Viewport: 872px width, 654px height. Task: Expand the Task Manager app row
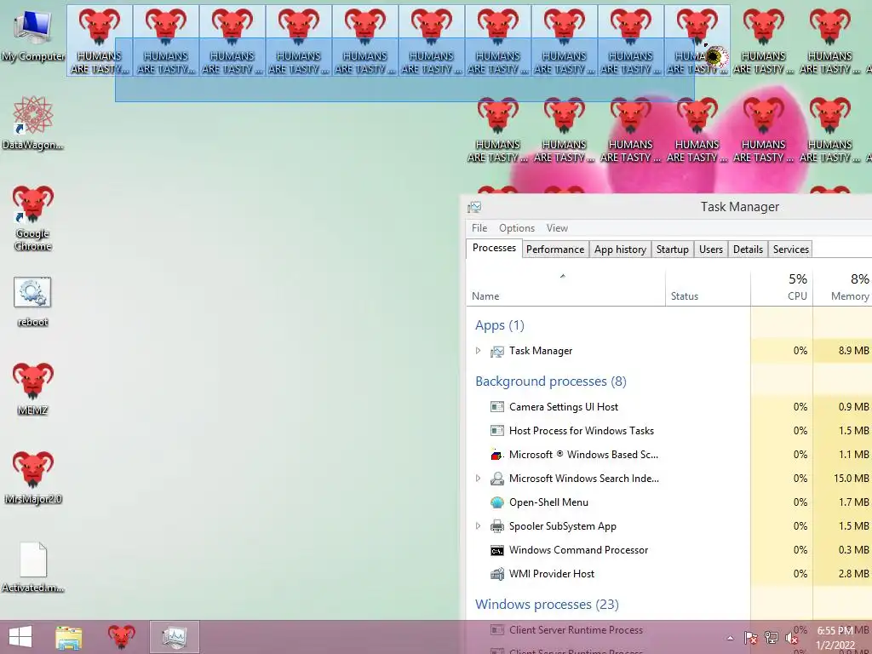(478, 350)
